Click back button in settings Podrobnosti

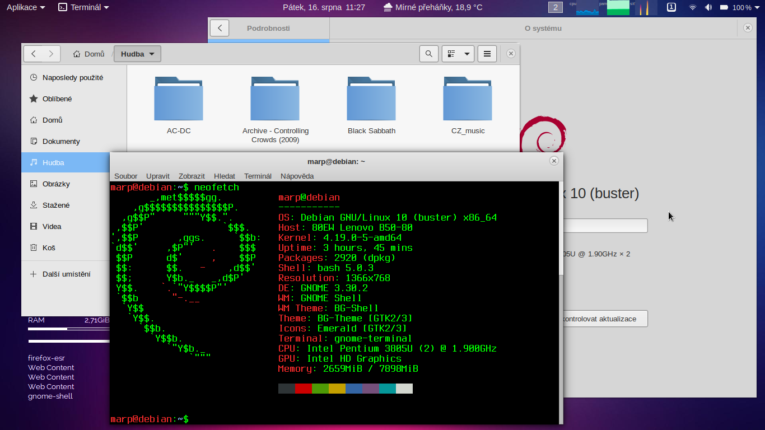[x=220, y=28]
